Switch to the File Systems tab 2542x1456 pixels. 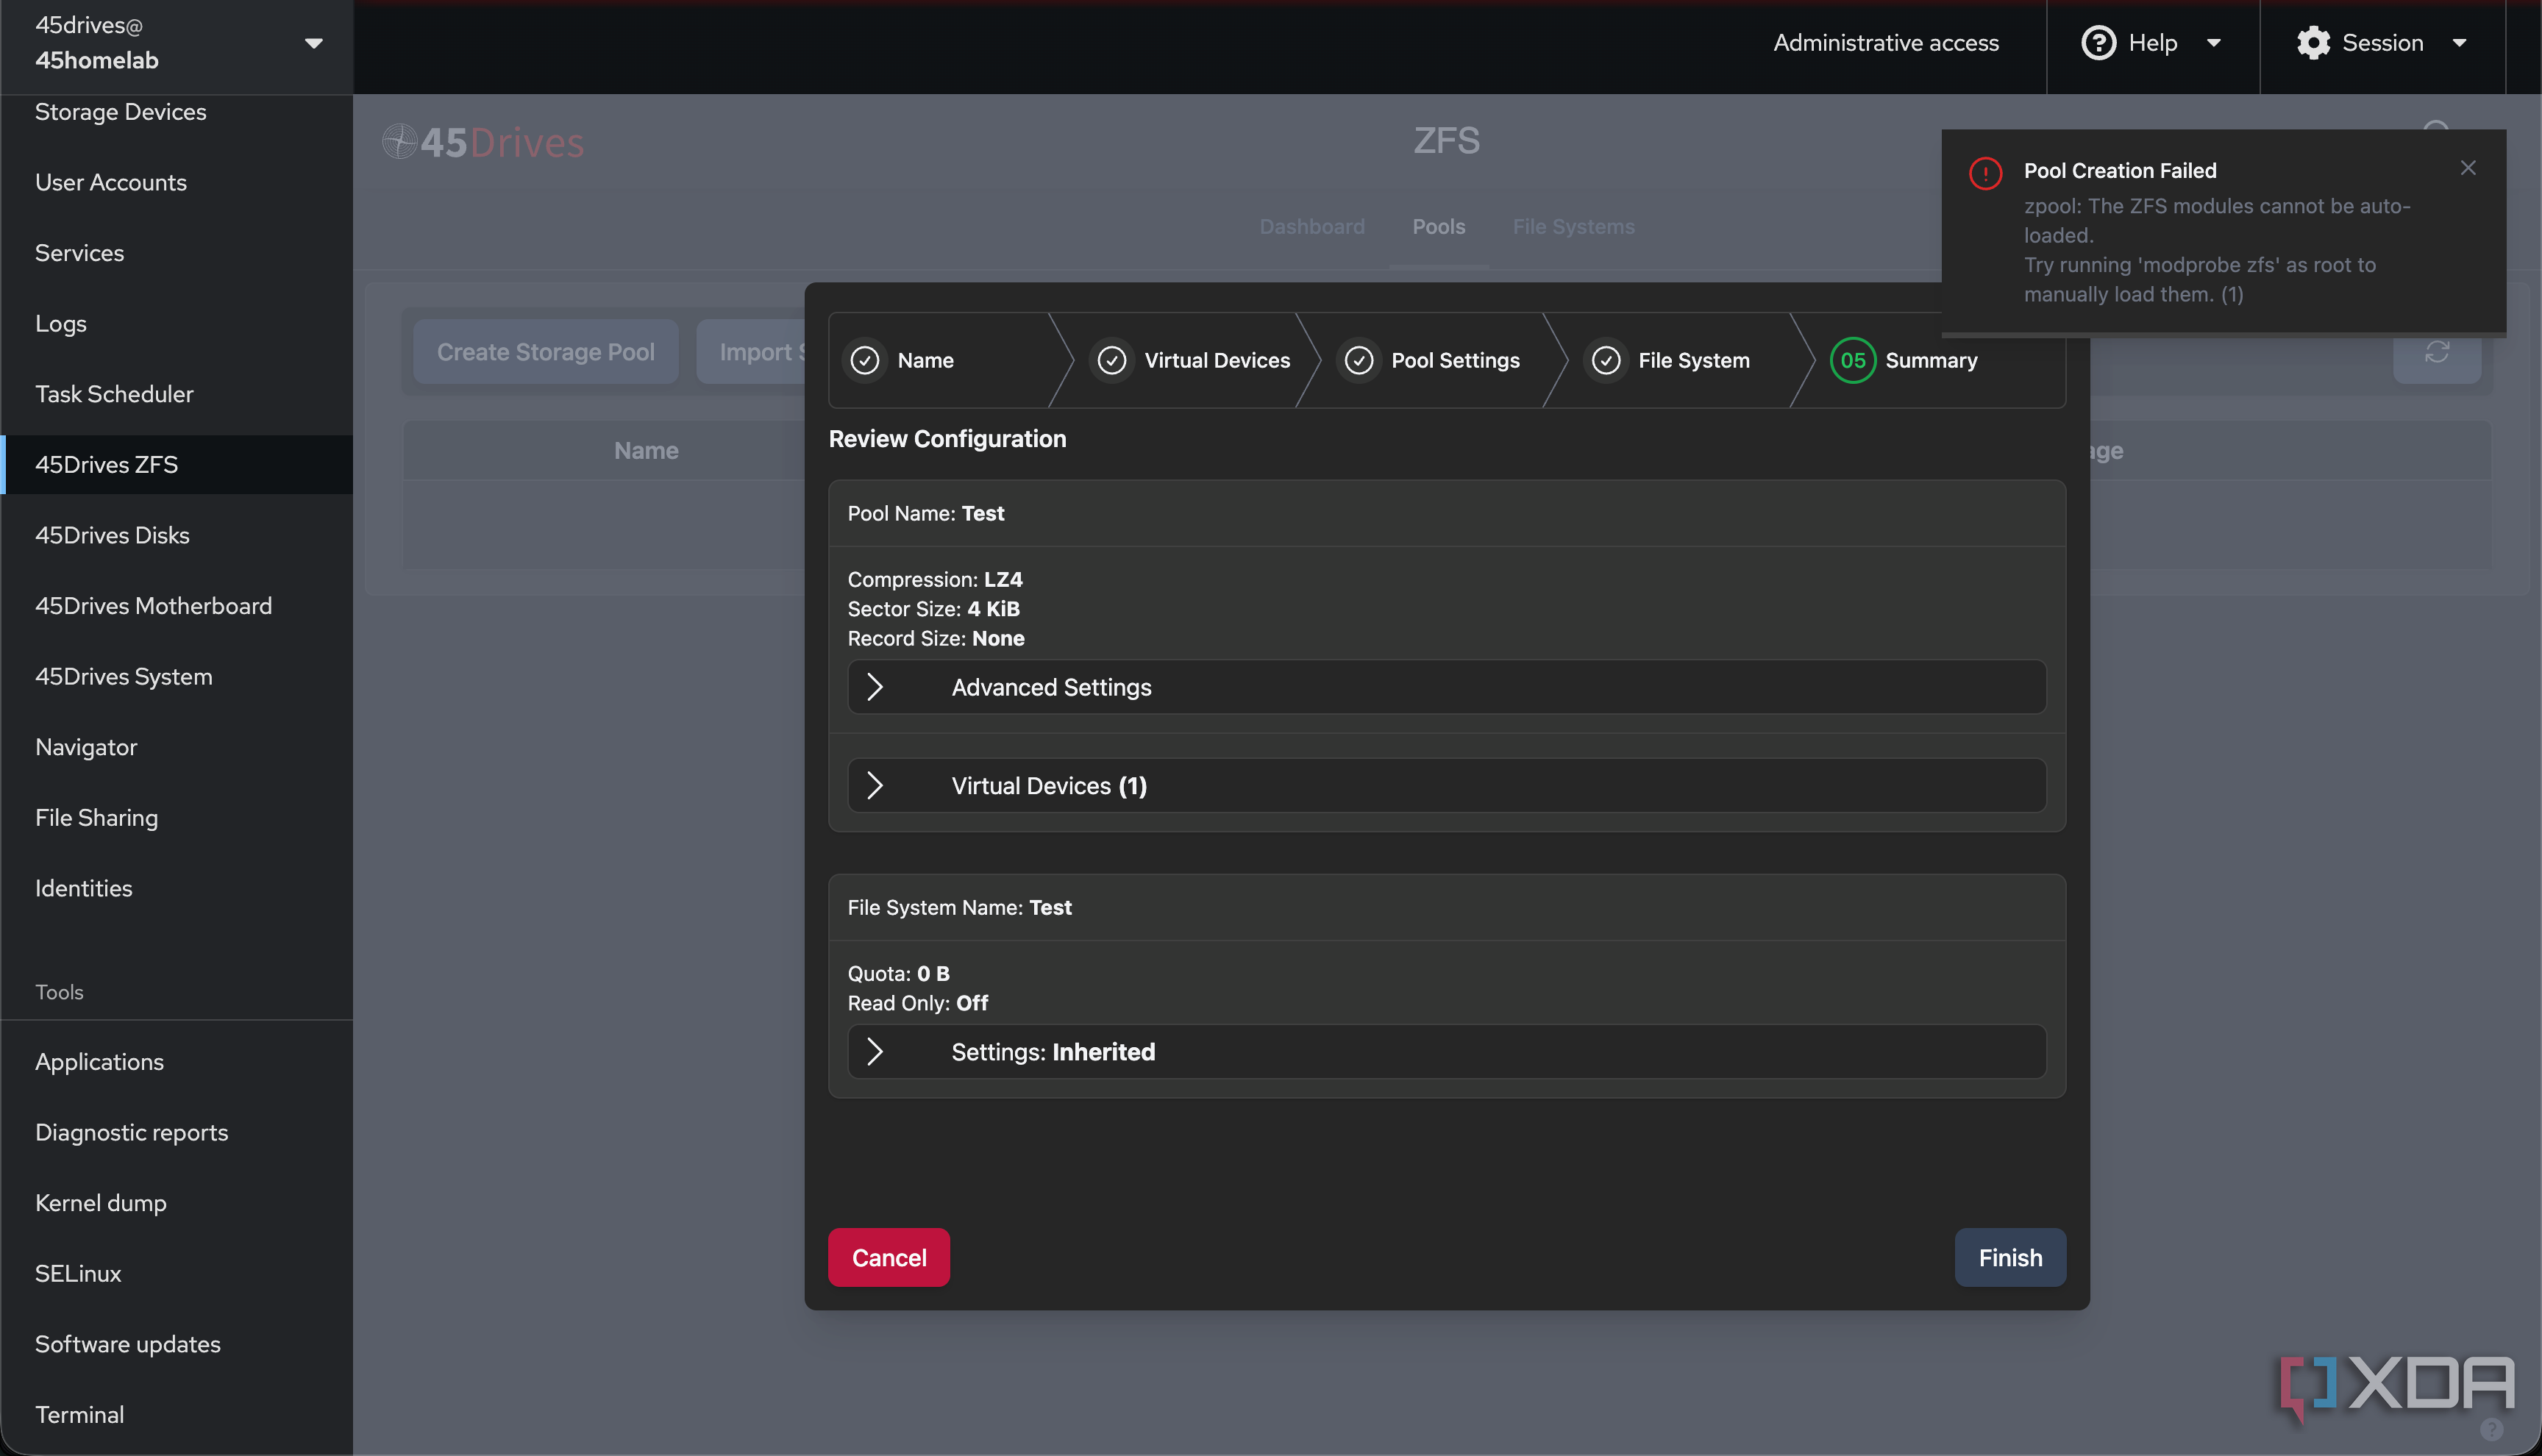point(1574,227)
